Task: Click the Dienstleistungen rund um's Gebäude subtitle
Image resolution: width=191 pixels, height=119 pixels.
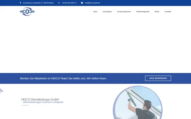Action: tap(42, 102)
